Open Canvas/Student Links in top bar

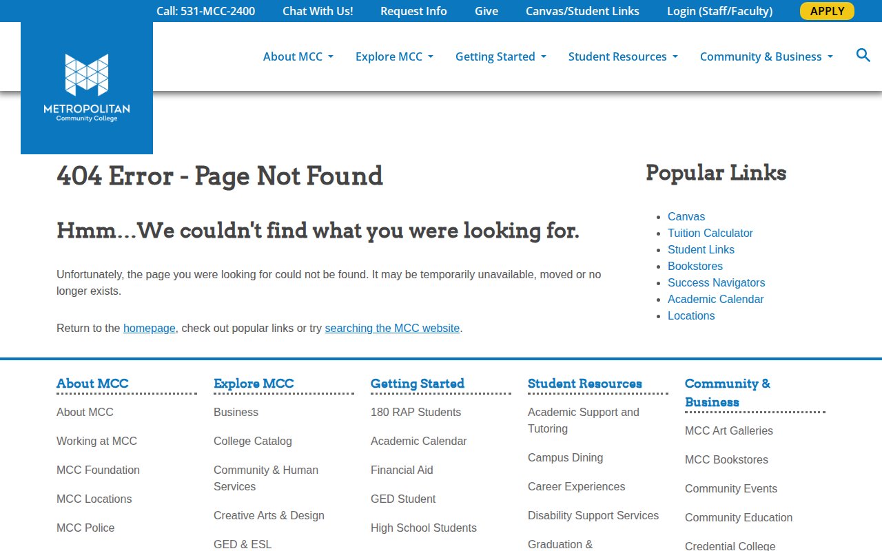[582, 11]
